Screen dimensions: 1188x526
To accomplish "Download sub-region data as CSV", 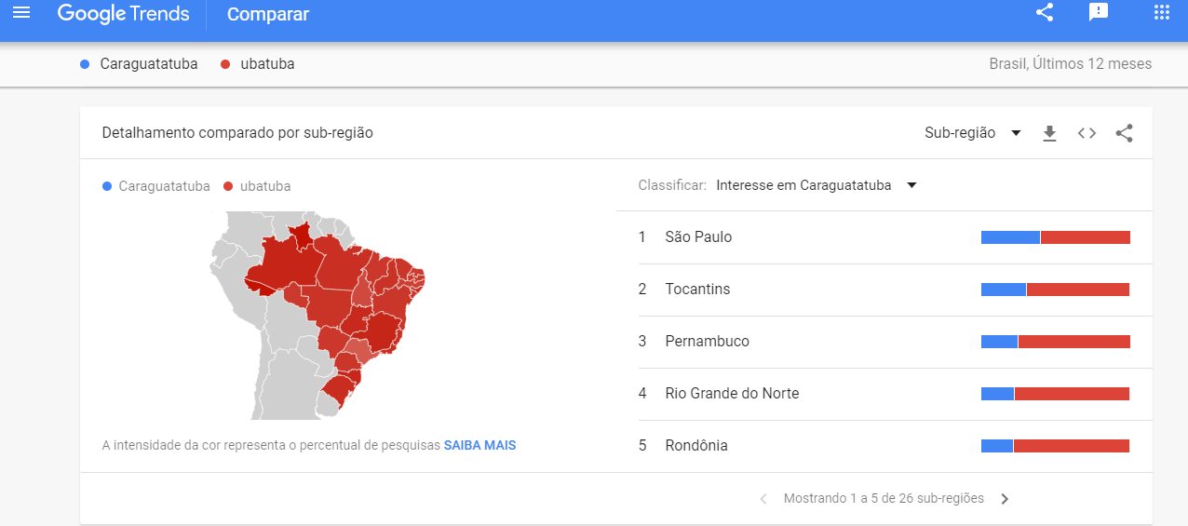I will (x=1049, y=133).
